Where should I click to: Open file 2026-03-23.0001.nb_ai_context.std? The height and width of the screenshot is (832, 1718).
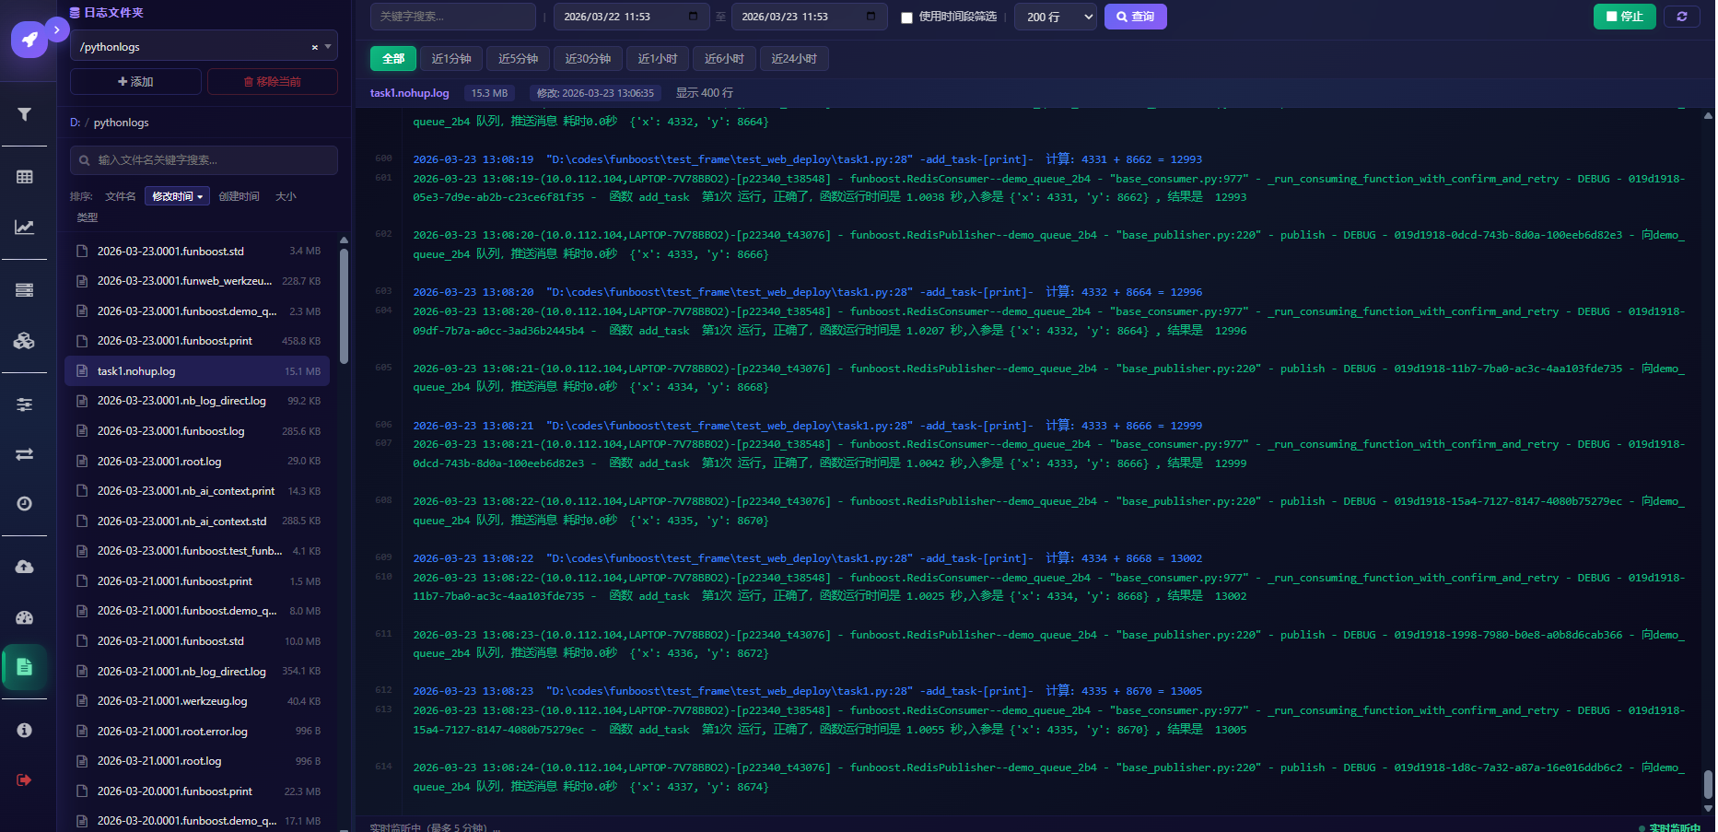(x=197, y=521)
